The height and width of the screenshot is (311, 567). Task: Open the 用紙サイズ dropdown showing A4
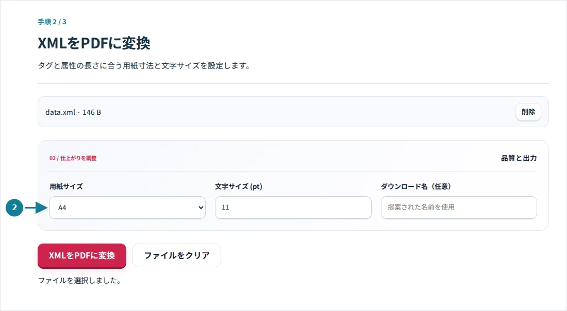coord(127,208)
